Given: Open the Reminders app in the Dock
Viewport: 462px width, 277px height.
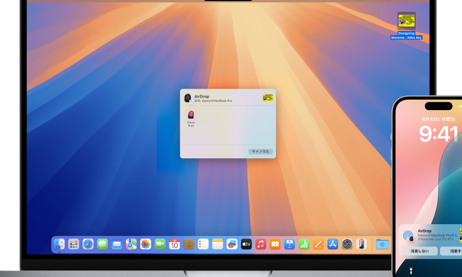Looking at the screenshot, I should pos(203,244).
